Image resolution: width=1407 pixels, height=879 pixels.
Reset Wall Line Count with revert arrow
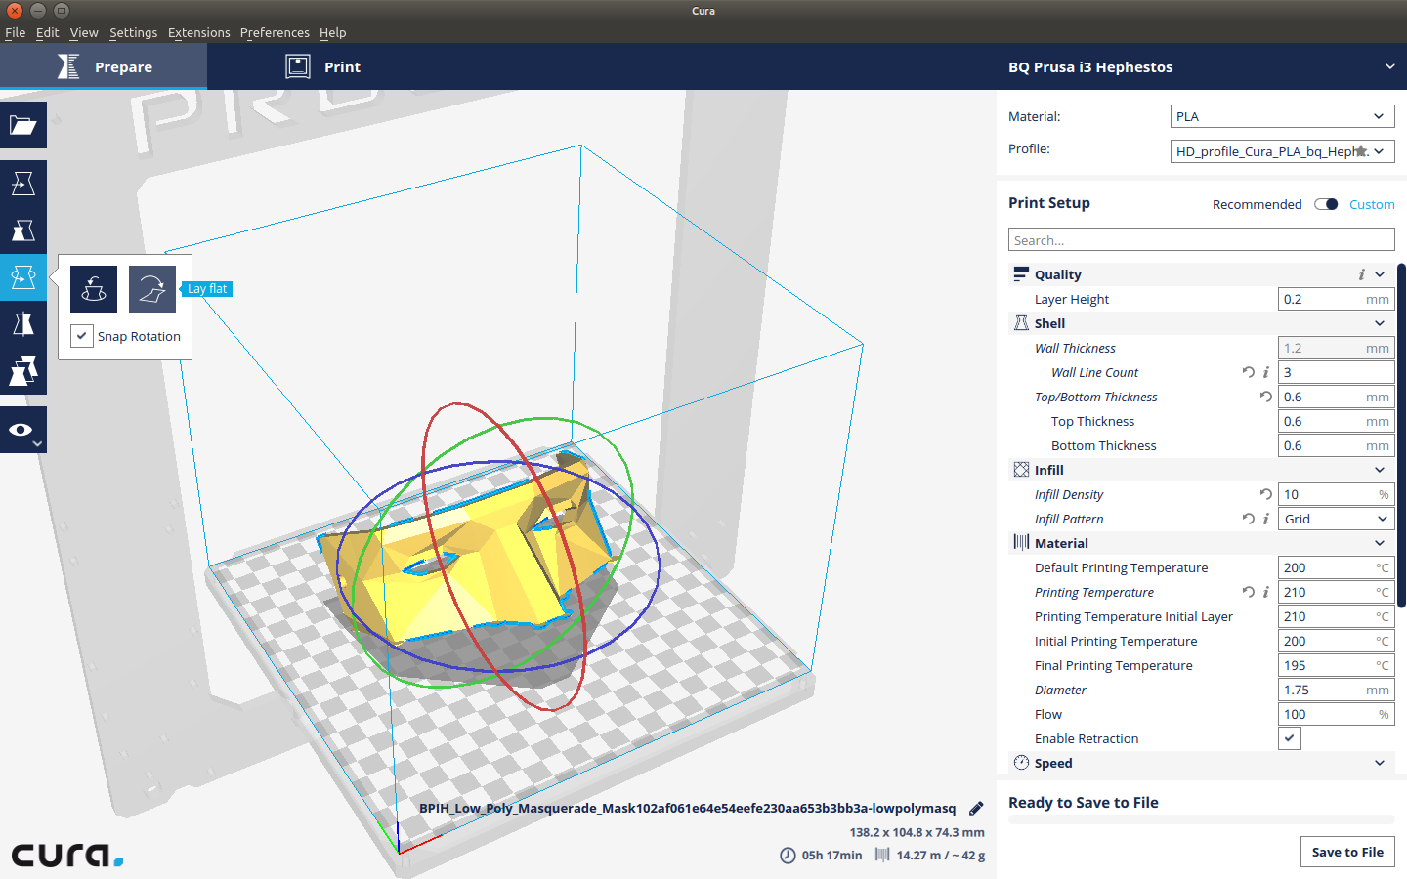(1248, 372)
